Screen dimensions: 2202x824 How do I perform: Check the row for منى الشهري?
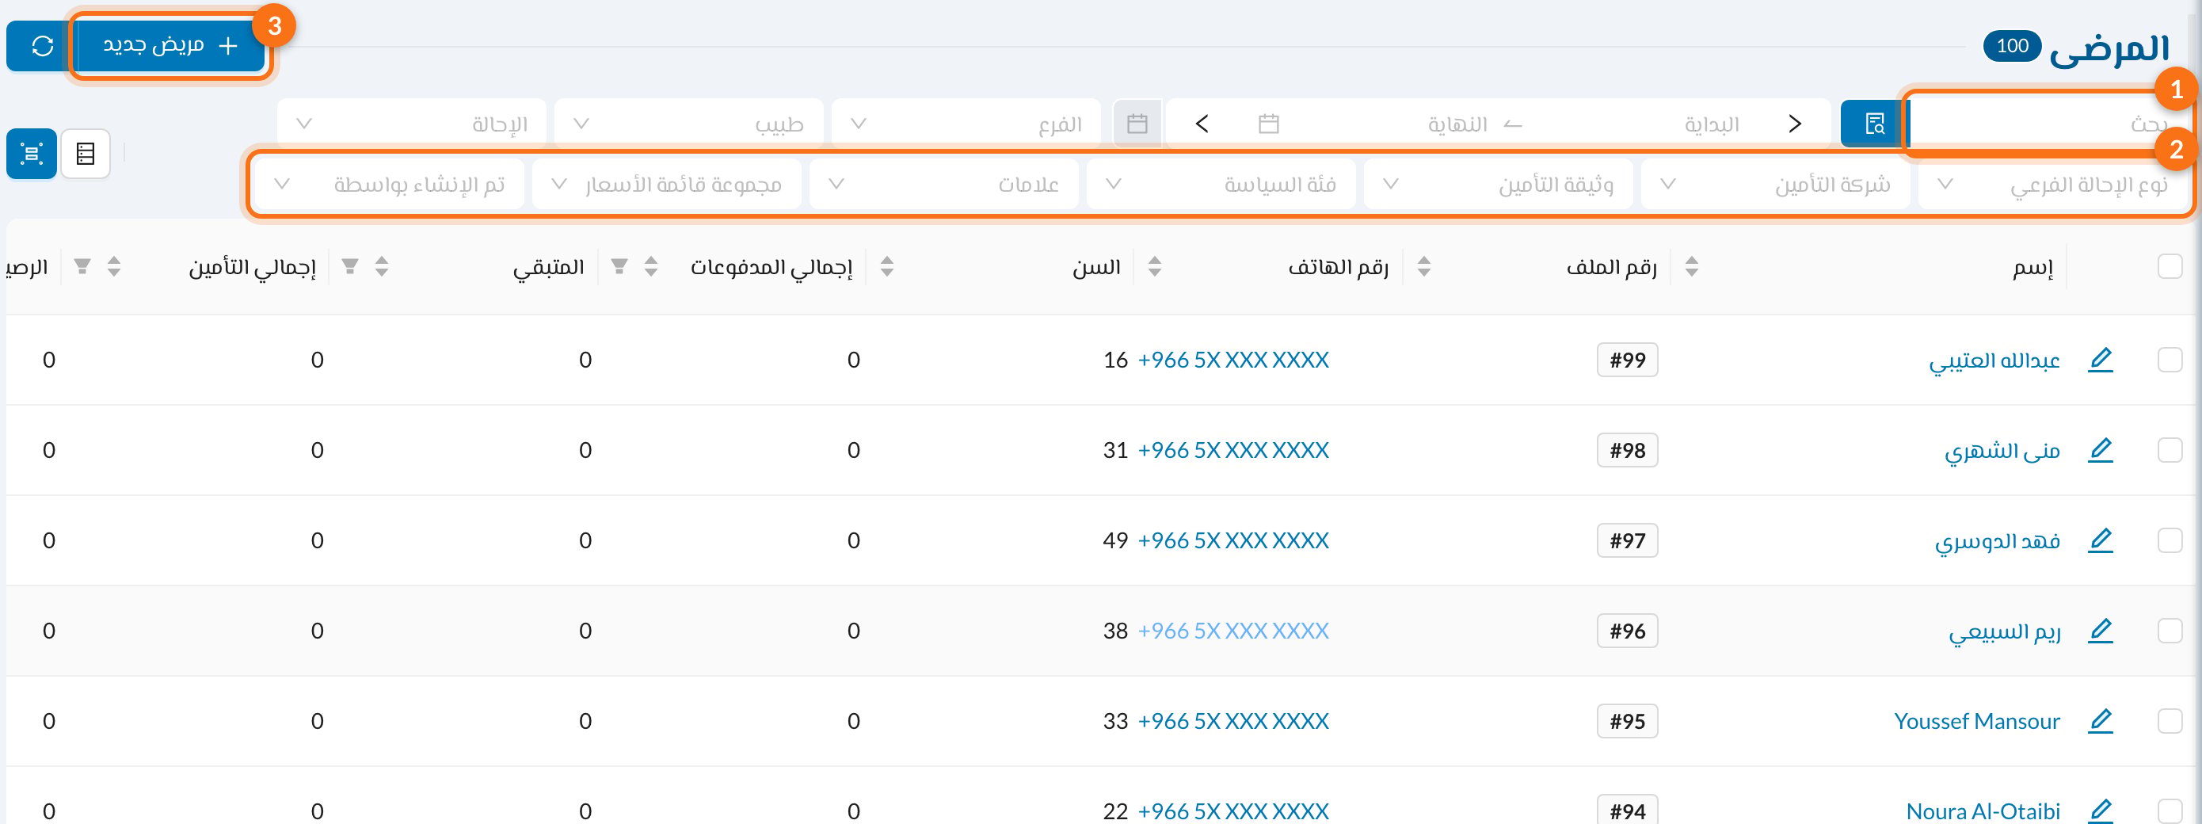2170,451
